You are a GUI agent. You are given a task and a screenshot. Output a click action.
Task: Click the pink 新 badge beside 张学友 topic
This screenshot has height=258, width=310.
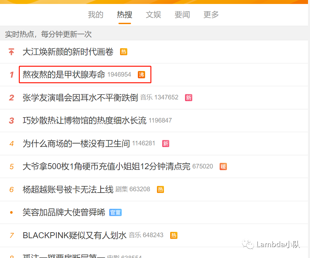188,97
